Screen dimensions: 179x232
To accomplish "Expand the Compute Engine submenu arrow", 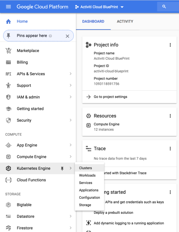I will coord(71,156).
